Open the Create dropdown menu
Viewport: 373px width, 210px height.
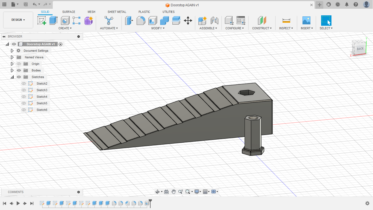tap(65, 28)
